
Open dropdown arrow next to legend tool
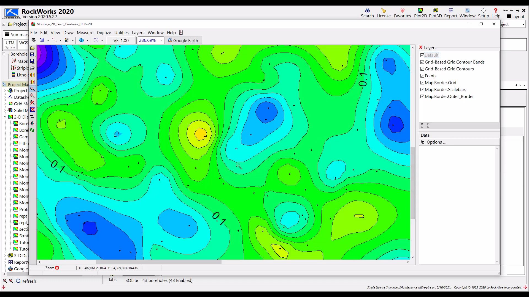pos(73,40)
